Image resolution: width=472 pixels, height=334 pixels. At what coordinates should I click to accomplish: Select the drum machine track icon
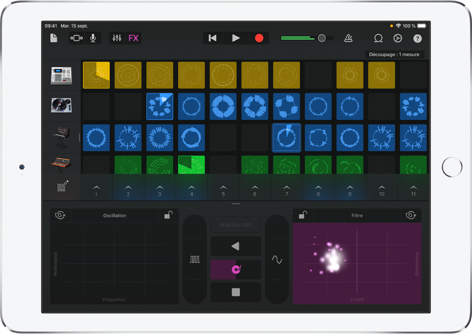[61, 75]
